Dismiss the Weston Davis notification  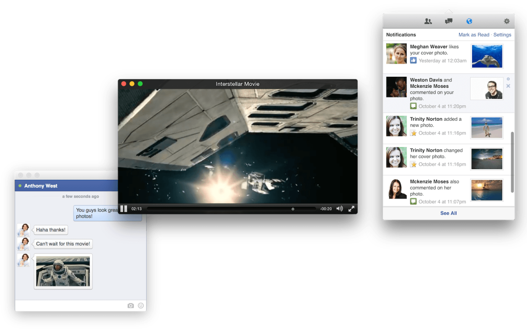click(x=509, y=86)
